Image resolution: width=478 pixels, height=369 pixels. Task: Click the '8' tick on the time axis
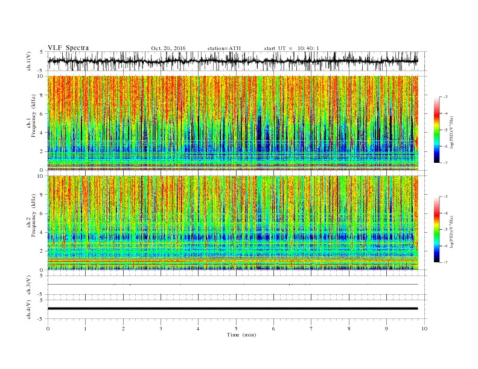(x=349, y=329)
